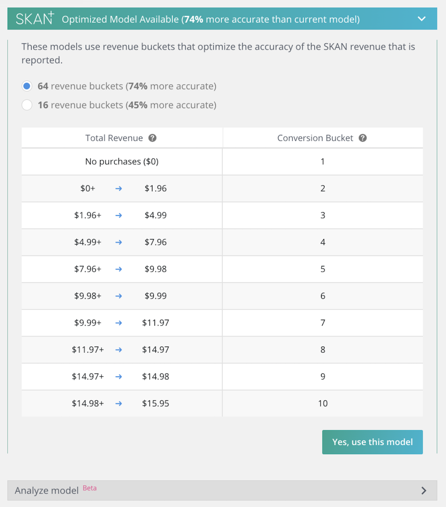Click the arrow between $7.96+ and $9.98
This screenshot has width=446, height=507.
click(118, 269)
